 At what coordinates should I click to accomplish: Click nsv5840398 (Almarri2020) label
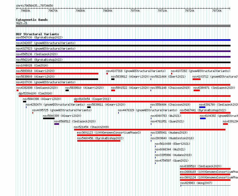click(x=42, y=99)
